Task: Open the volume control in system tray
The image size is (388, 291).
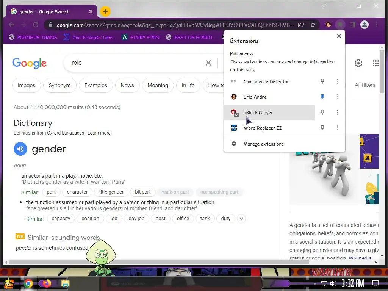Action: coord(333,283)
